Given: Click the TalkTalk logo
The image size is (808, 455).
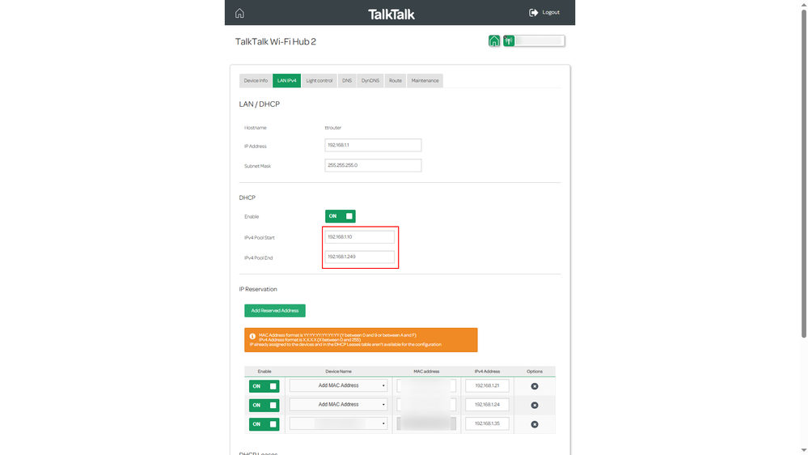Looking at the screenshot, I should 391,14.
